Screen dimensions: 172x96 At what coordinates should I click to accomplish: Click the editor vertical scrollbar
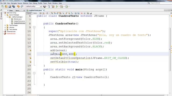170,49
